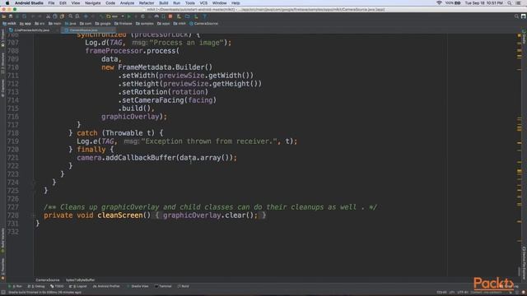Open Spotlight search in the menu bar
Screen dimensions: 527x296
[510, 3]
